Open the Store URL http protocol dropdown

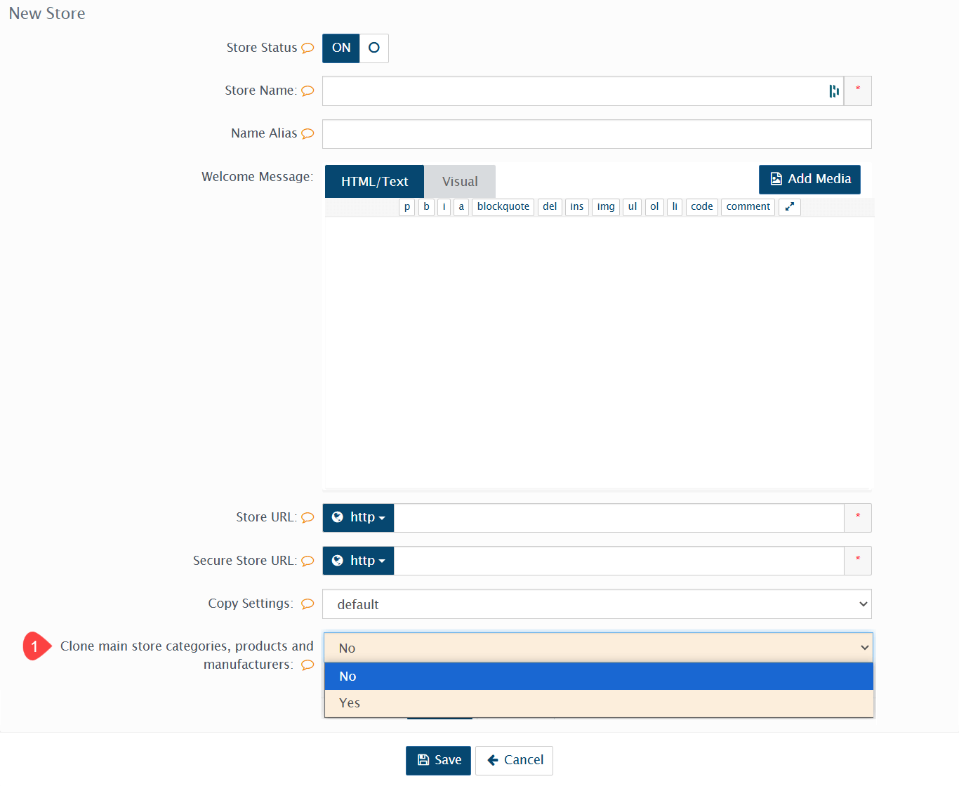click(359, 518)
